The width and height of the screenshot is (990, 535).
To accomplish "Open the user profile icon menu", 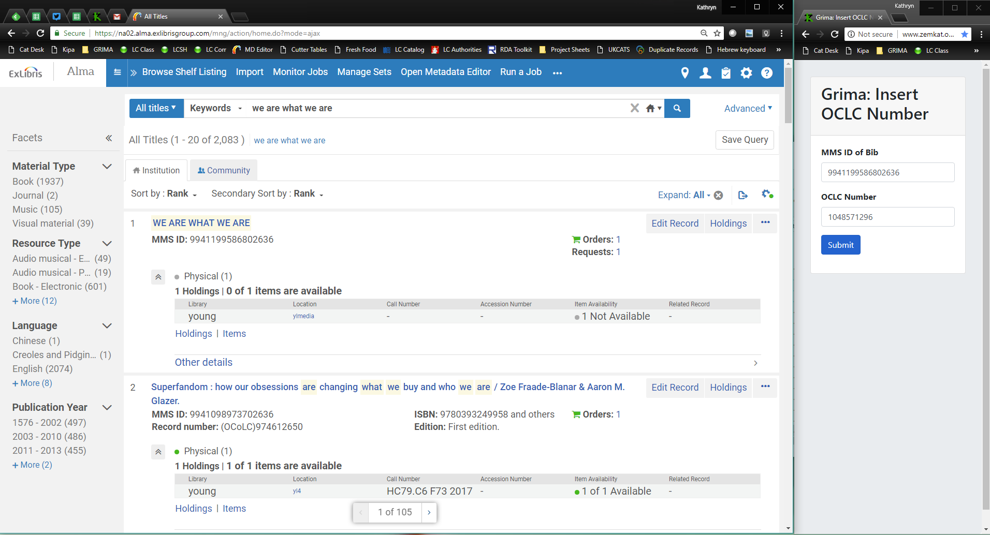I will pos(705,73).
